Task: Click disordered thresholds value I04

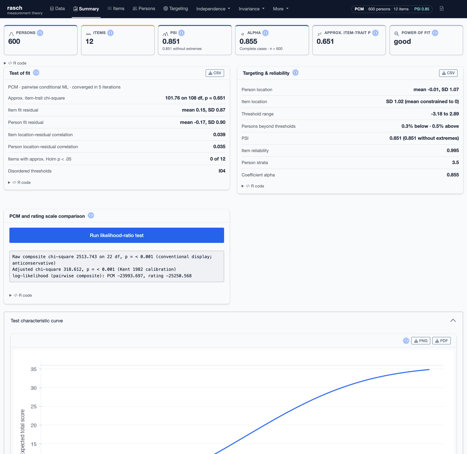Action: [222, 171]
